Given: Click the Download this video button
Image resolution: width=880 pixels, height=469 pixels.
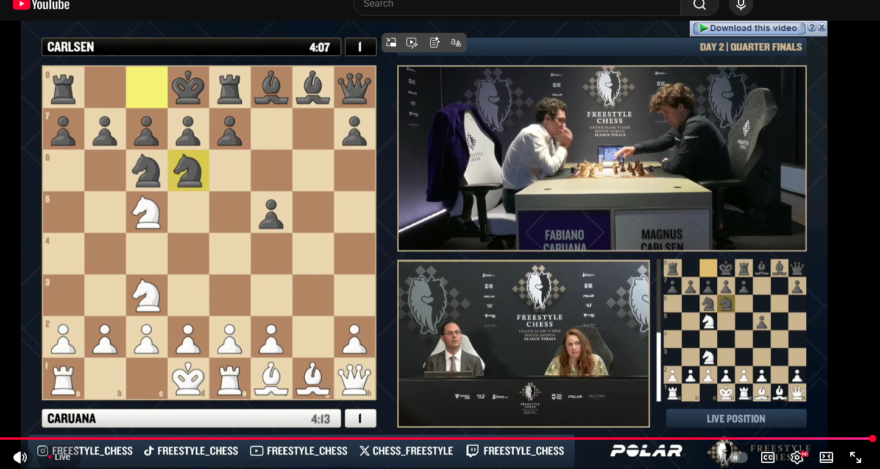Looking at the screenshot, I should point(748,28).
